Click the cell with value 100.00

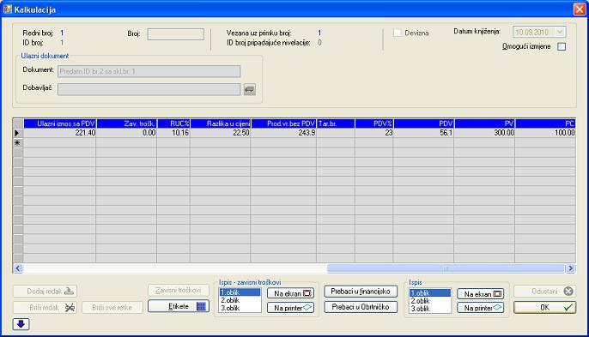tap(545, 133)
